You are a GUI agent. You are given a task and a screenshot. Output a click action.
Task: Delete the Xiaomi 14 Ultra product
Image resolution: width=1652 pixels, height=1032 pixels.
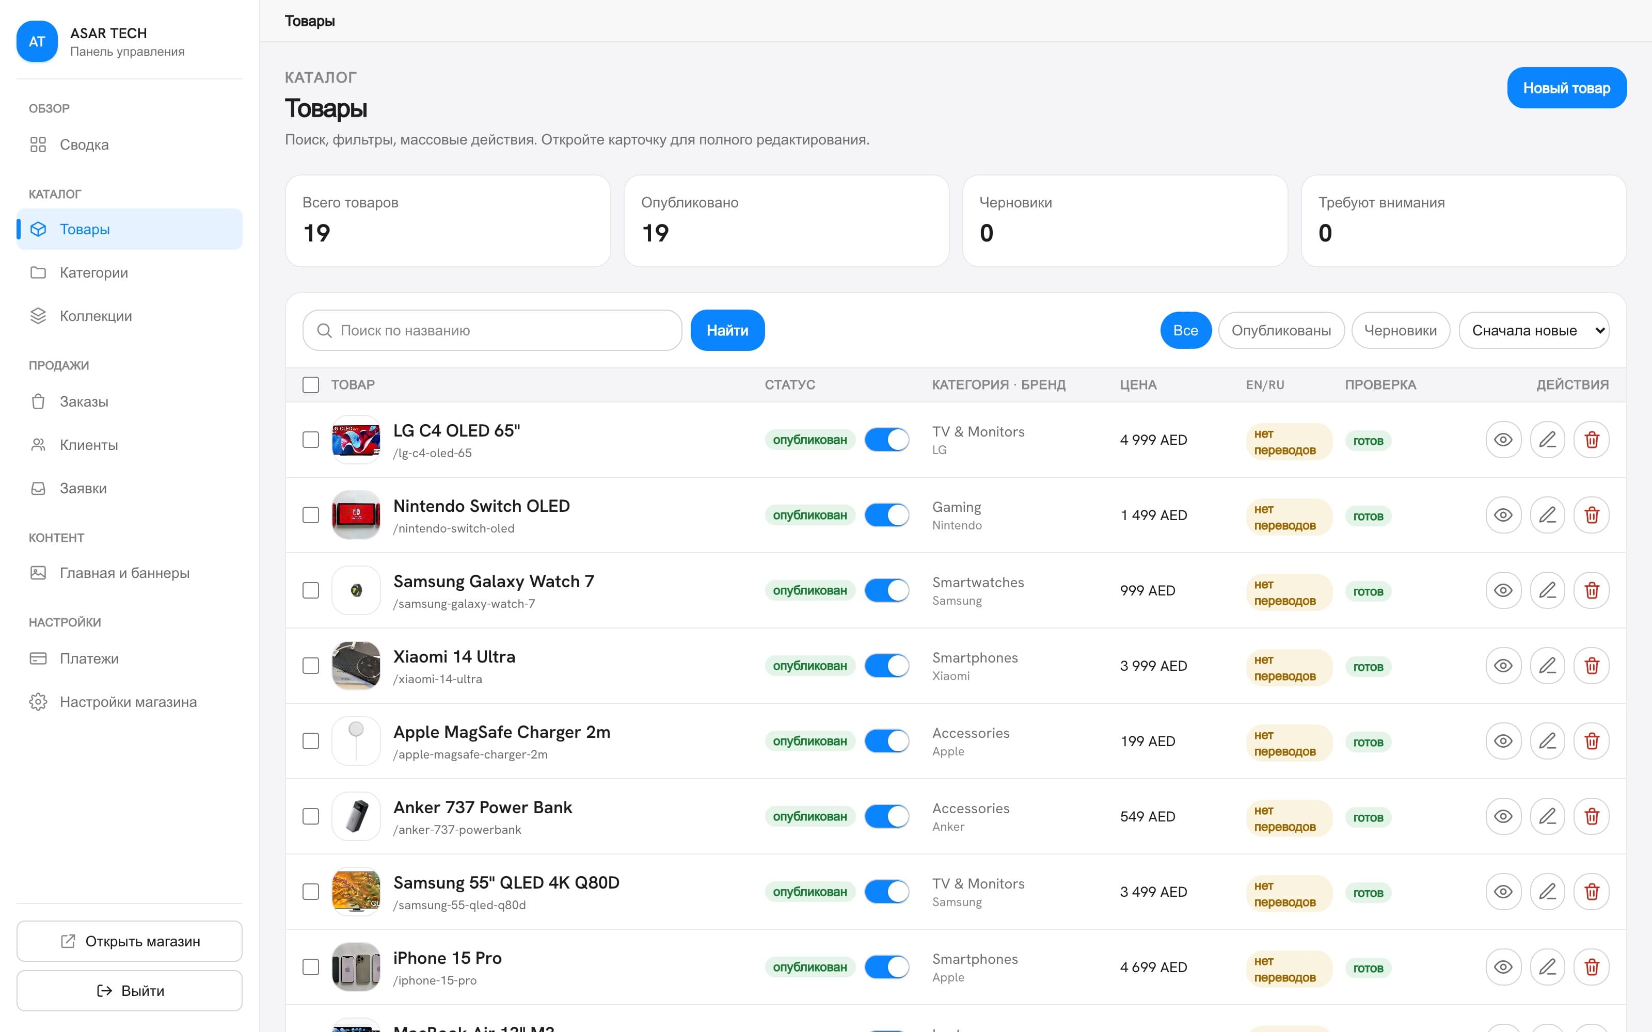(x=1591, y=666)
